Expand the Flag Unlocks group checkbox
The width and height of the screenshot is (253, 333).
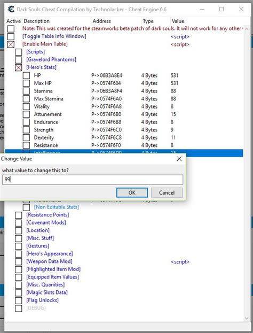click(19, 300)
